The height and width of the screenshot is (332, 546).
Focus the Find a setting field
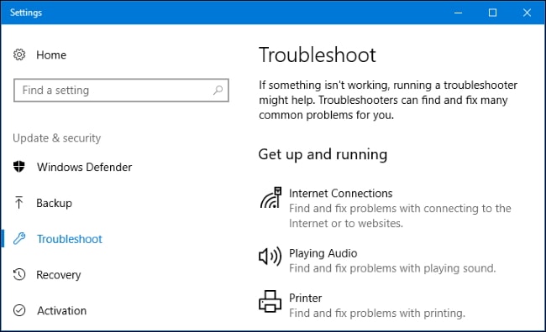click(x=121, y=91)
